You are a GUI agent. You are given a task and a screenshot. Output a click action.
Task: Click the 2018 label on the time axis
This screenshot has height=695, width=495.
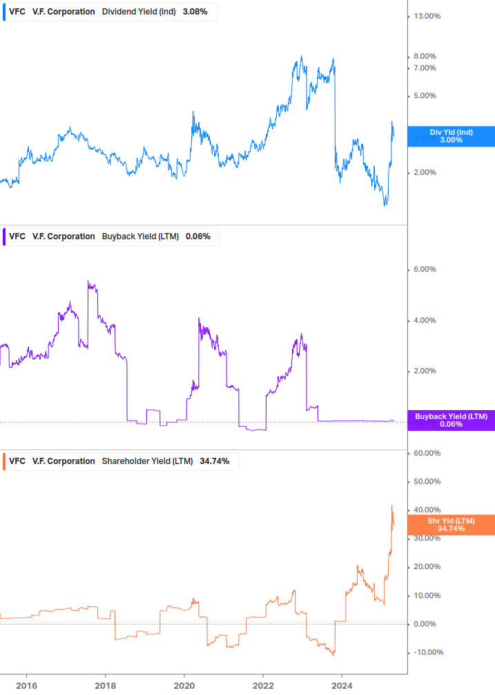[105, 686]
